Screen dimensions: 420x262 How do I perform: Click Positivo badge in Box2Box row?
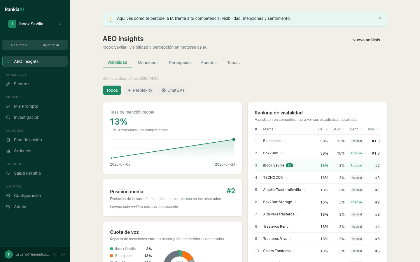(356, 153)
